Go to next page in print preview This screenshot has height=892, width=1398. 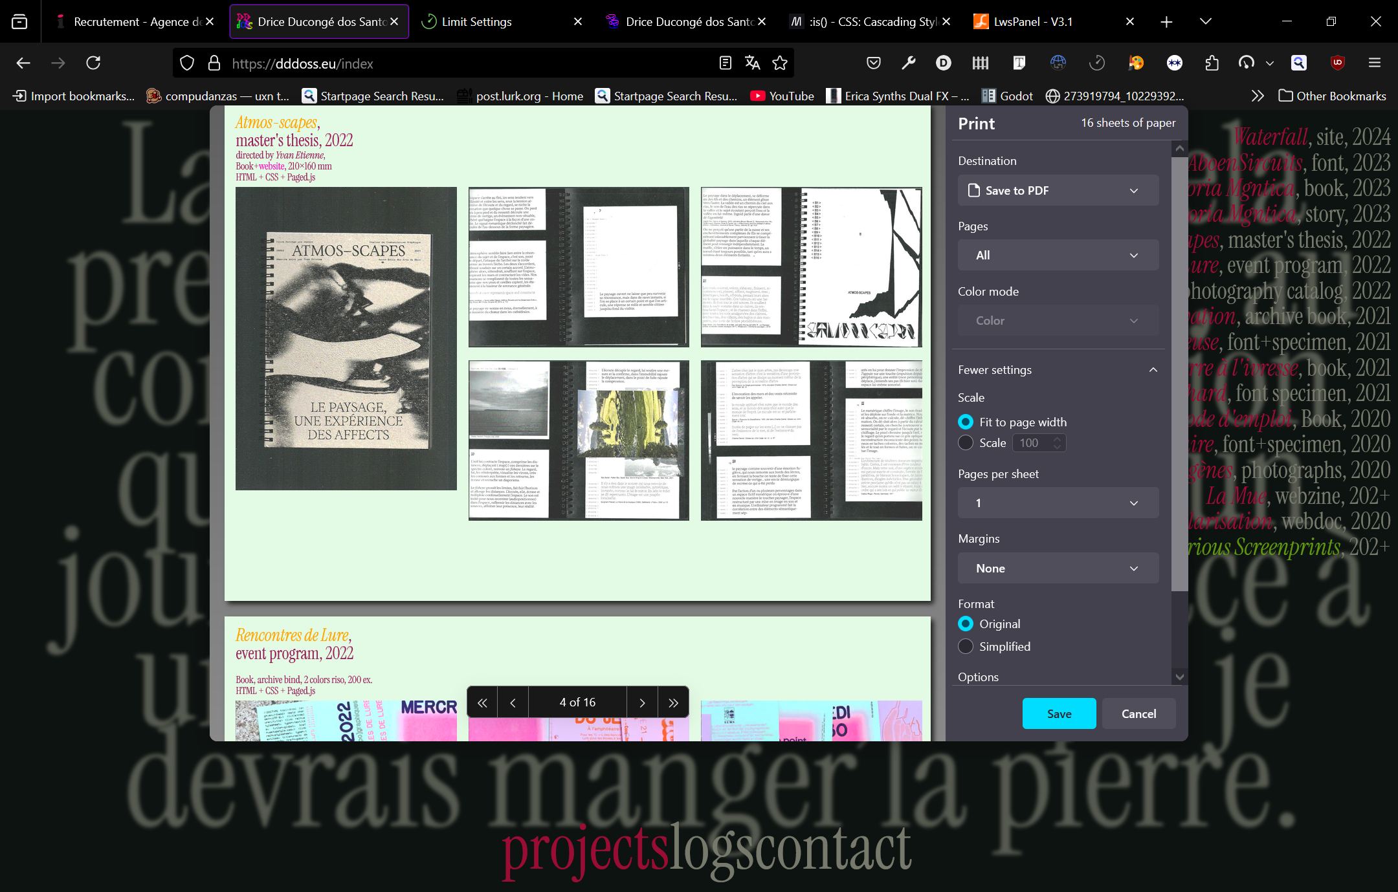642,702
